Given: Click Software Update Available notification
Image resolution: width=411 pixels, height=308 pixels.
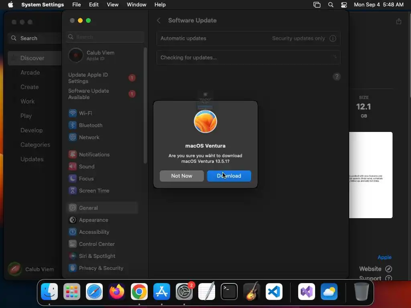Looking at the screenshot, I should pos(102,94).
